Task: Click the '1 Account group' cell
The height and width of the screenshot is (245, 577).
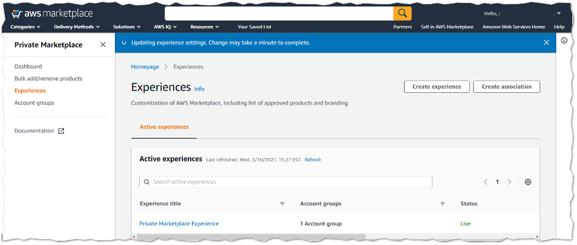Action: (x=321, y=223)
